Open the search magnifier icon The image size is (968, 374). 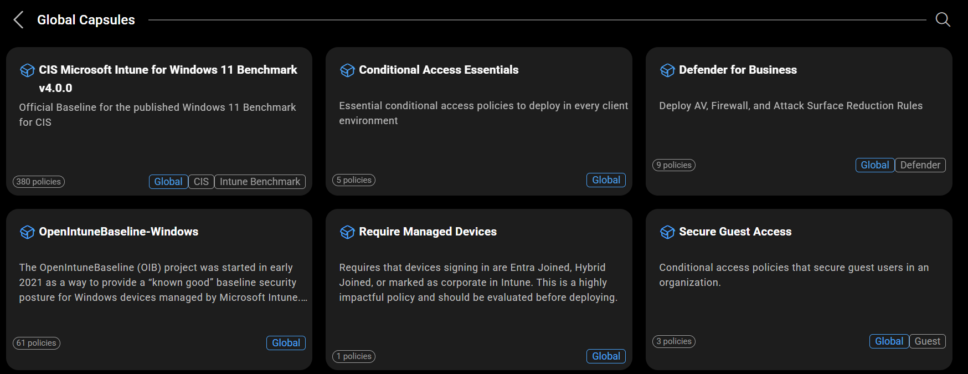943,20
